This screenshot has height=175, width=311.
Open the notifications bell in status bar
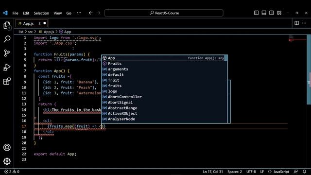point(304,172)
